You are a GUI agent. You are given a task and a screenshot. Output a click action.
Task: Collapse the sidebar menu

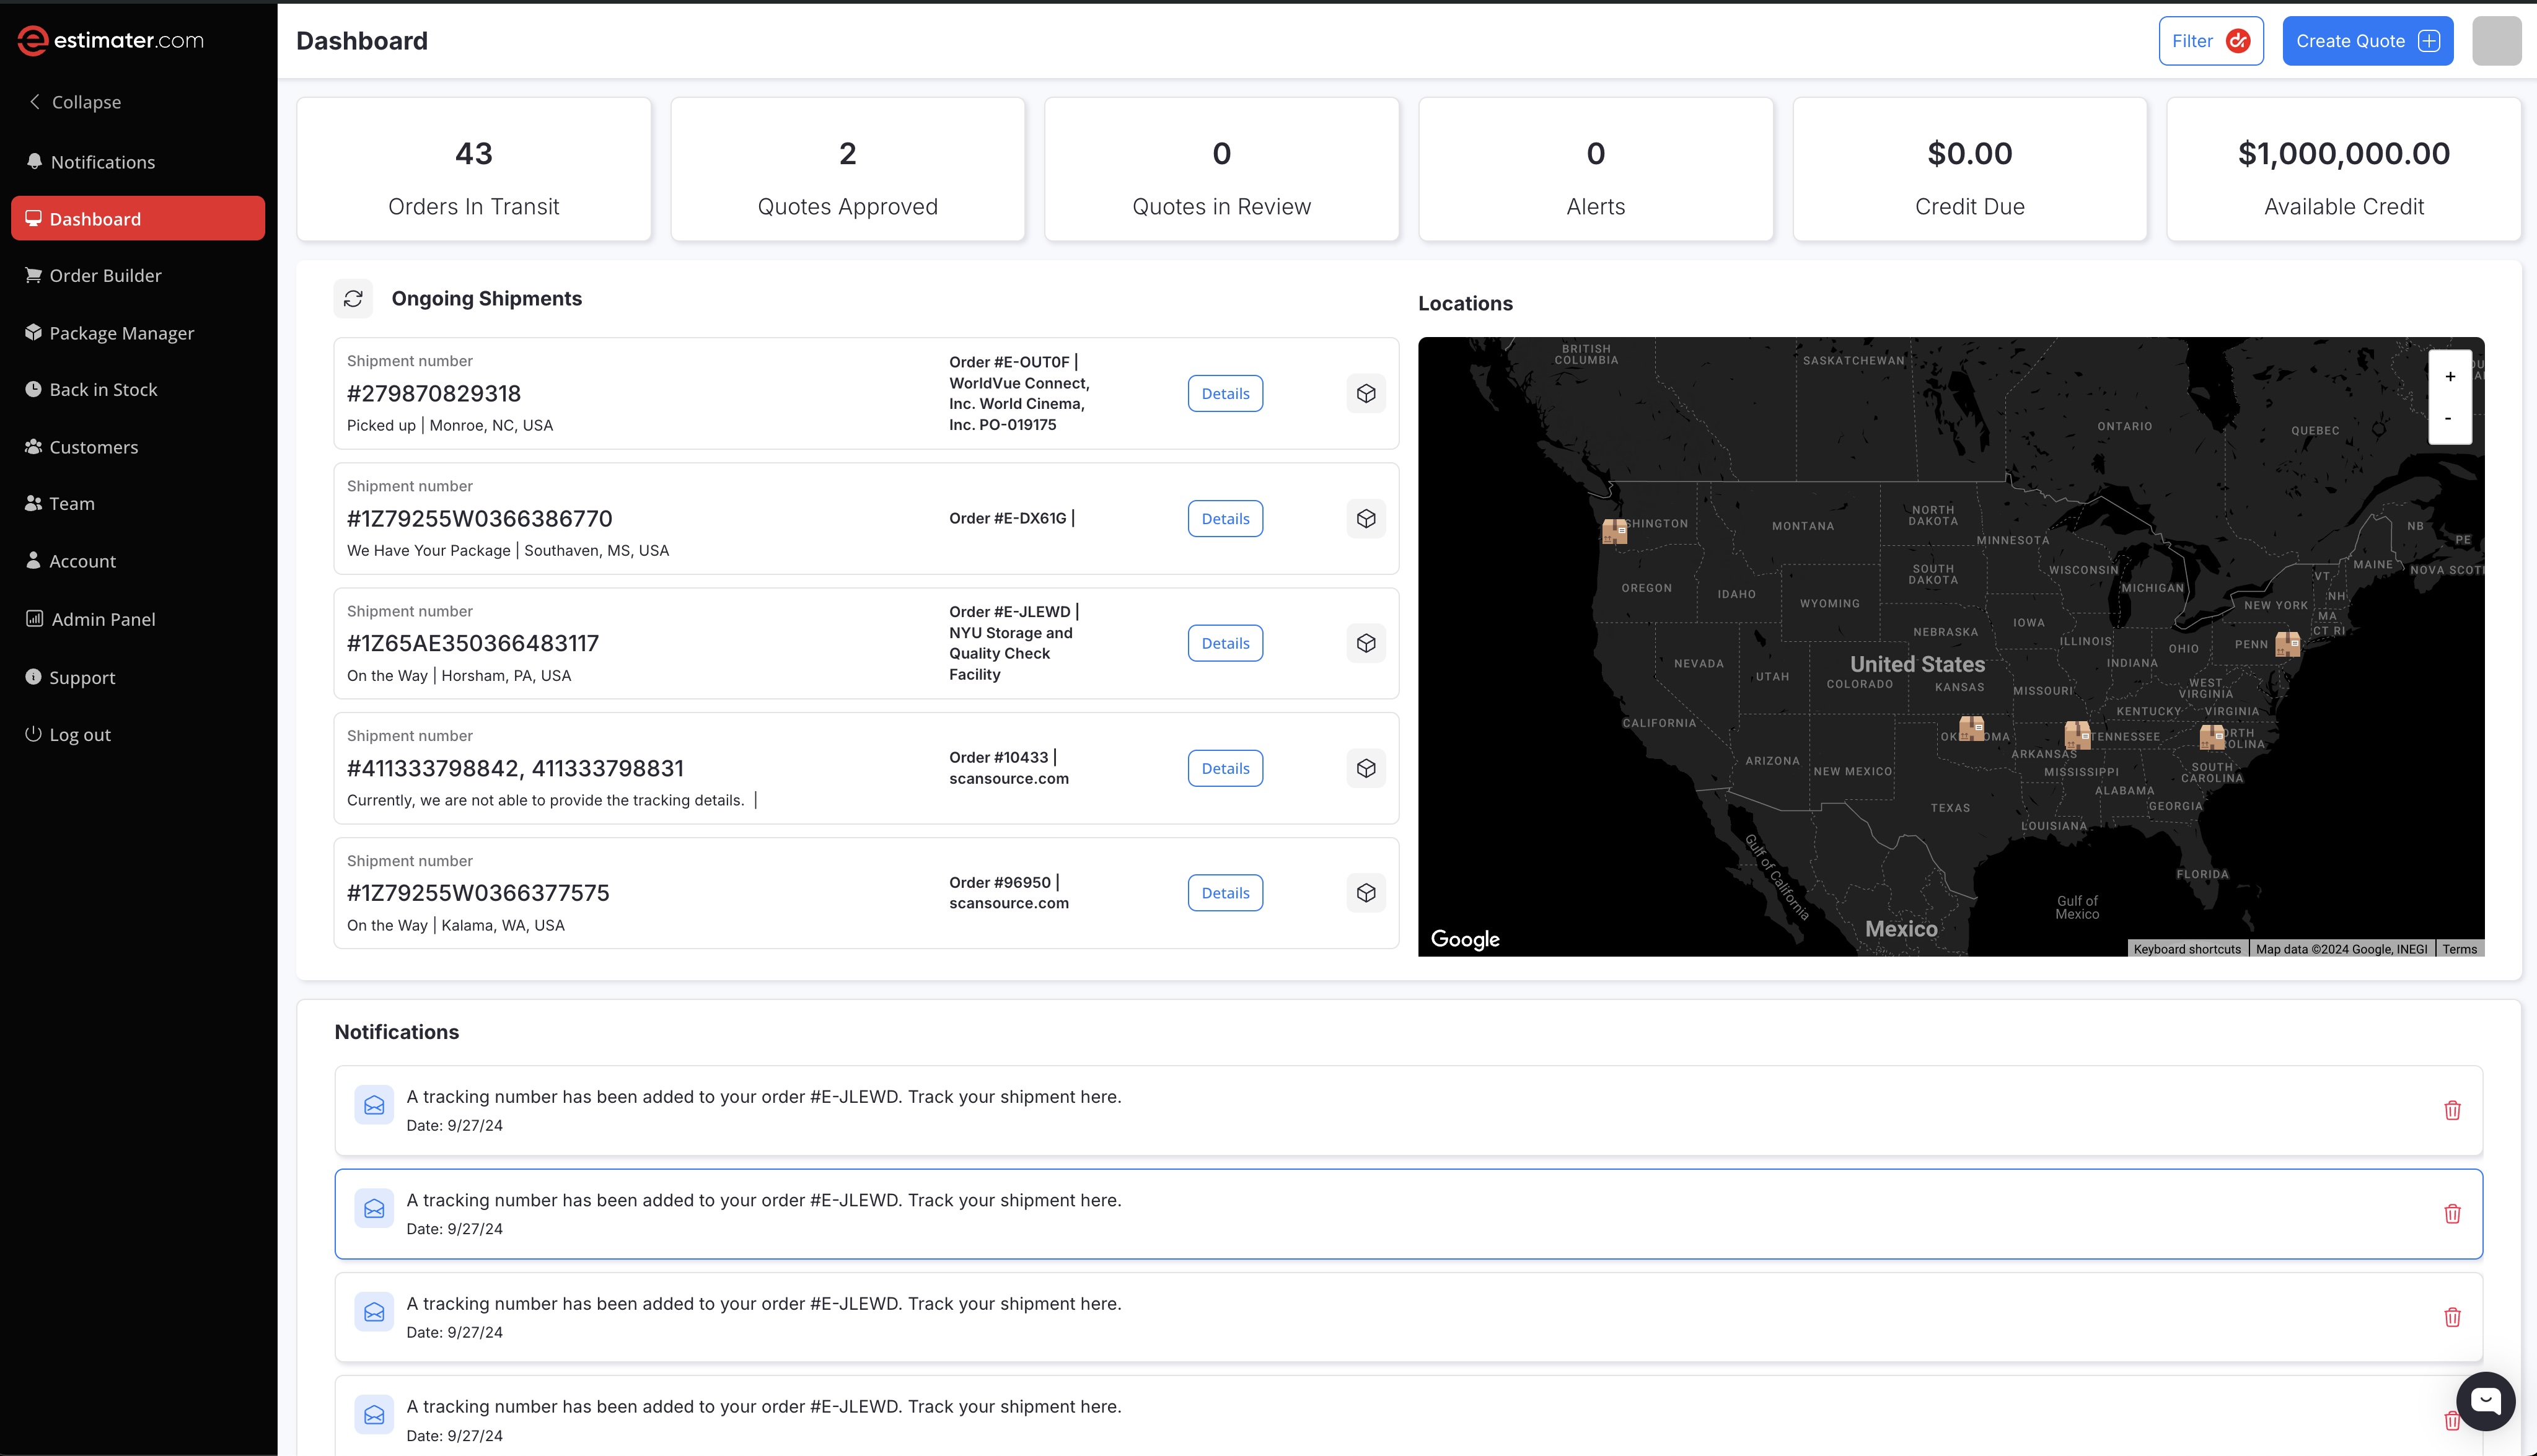pos(75,102)
